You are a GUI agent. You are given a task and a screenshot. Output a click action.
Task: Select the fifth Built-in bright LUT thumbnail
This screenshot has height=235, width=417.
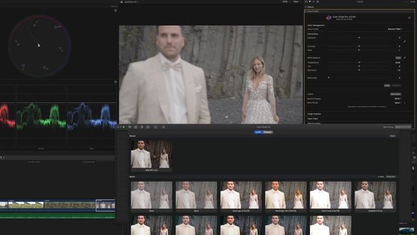point(330,195)
